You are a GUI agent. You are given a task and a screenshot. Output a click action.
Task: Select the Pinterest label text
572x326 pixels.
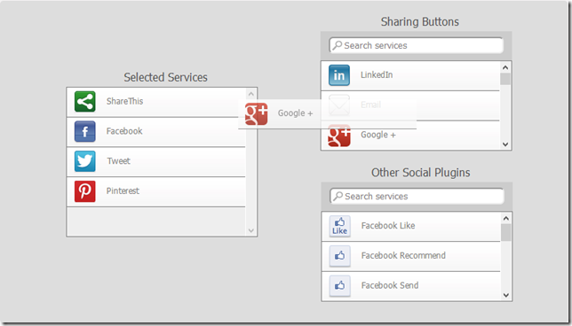[x=123, y=190]
